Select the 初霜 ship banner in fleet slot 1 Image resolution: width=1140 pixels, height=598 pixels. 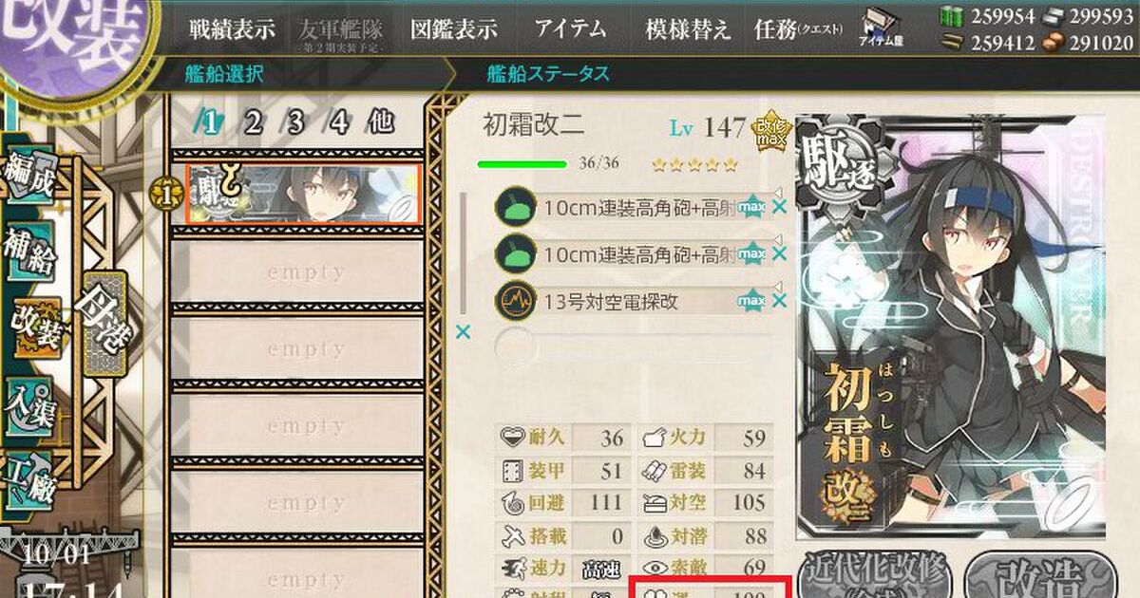click(303, 195)
